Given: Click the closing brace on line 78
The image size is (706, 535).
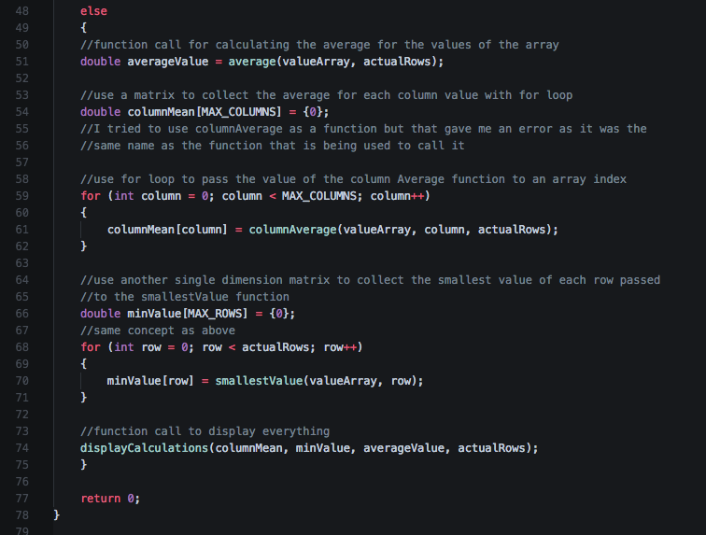Looking at the screenshot, I should click(56, 514).
